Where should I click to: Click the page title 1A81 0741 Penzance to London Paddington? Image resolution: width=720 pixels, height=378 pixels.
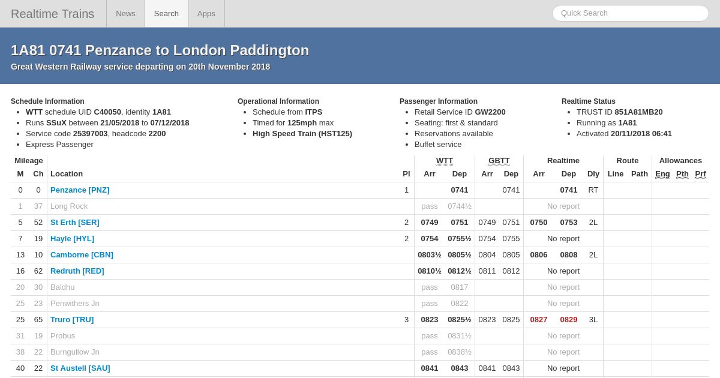(x=160, y=50)
